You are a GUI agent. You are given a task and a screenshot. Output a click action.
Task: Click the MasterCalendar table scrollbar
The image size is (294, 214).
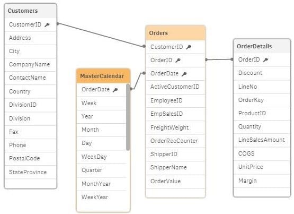[x=128, y=117]
